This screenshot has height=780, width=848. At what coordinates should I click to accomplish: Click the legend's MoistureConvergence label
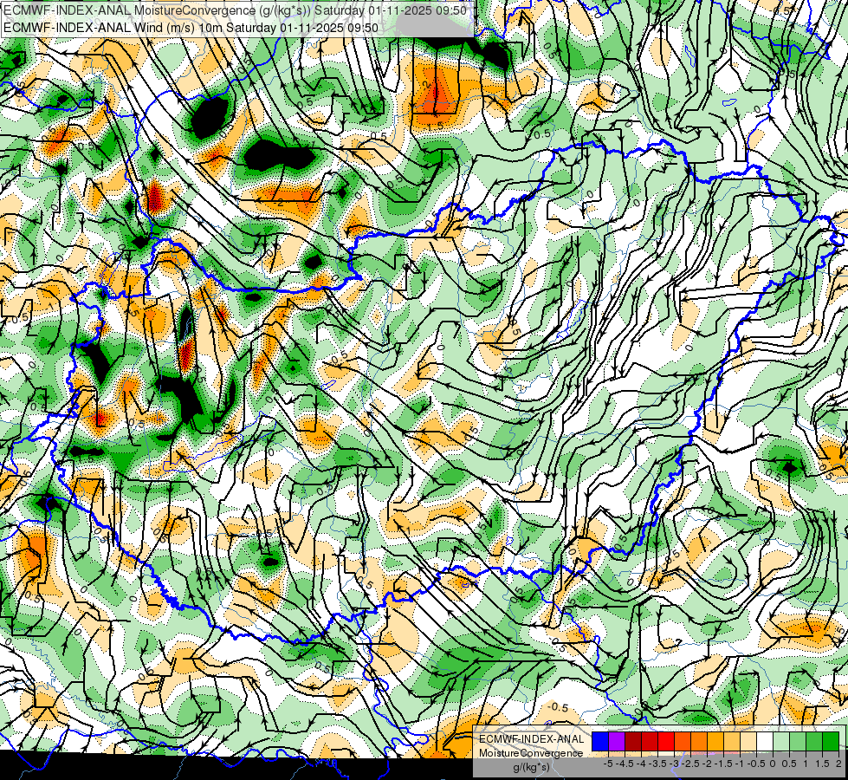coord(531,753)
